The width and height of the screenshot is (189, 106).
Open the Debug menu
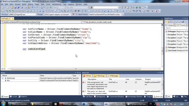30,4
